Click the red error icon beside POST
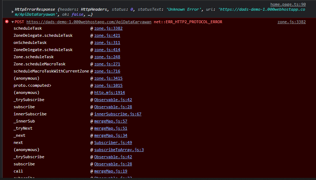This screenshot has height=180, width=316. pyautogui.click(x=7, y=21)
